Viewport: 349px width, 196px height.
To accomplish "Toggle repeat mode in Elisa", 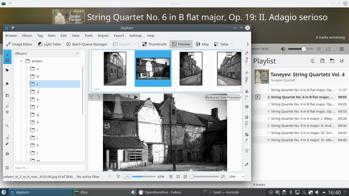I will tap(328, 49).
